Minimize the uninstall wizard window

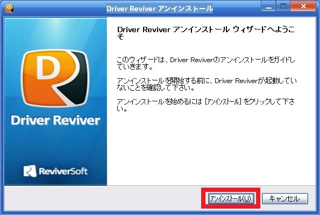pos(268,6)
